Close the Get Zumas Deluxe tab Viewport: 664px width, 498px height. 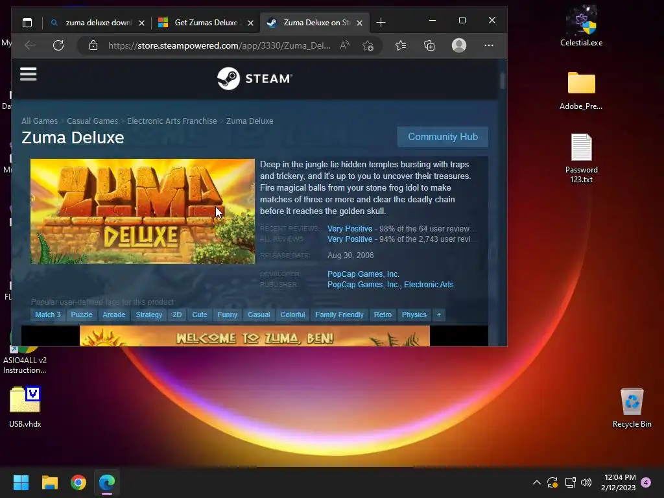pyautogui.click(x=251, y=23)
